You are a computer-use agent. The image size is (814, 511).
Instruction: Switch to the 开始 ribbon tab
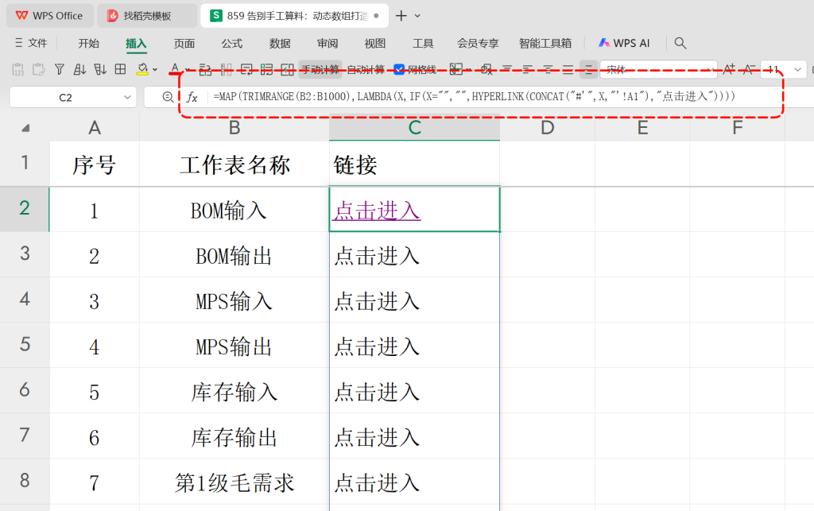click(89, 44)
